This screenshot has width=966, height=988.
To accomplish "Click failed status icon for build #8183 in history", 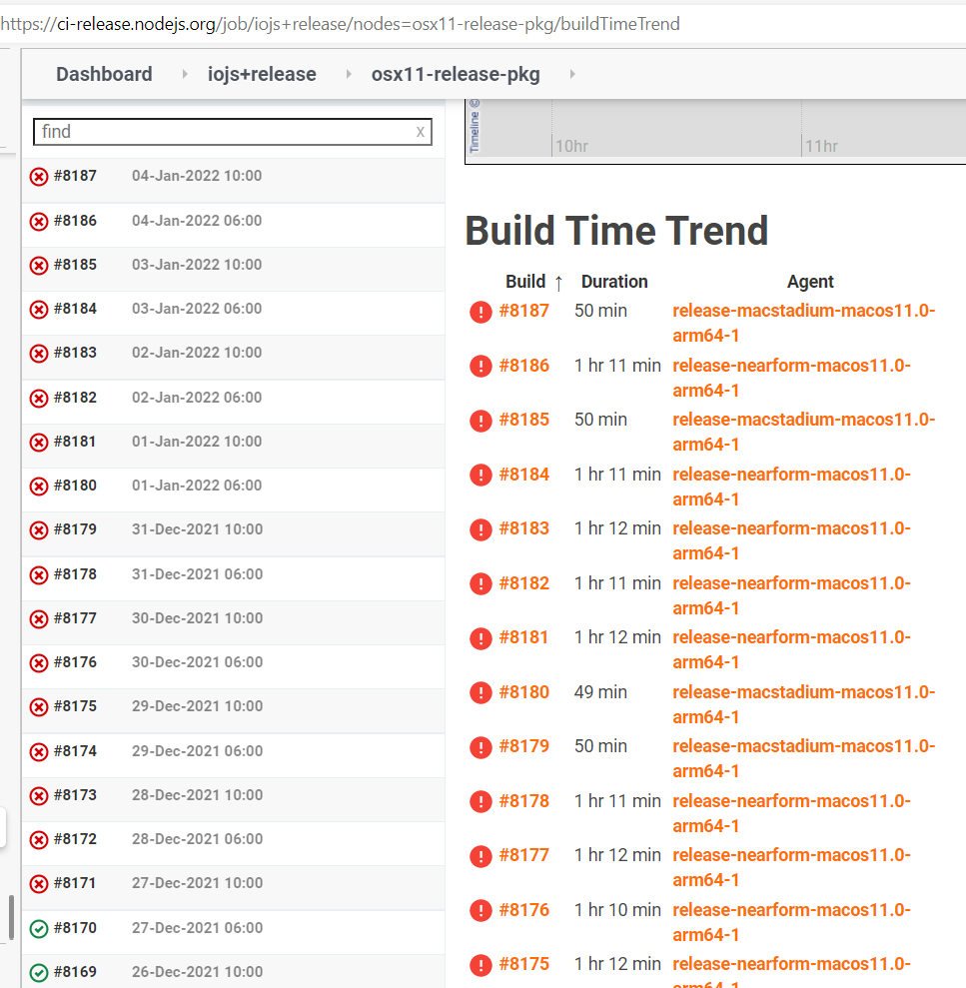I will click(39, 354).
